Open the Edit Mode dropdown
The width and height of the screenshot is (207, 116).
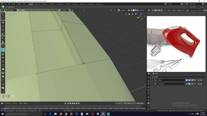point(11,10)
